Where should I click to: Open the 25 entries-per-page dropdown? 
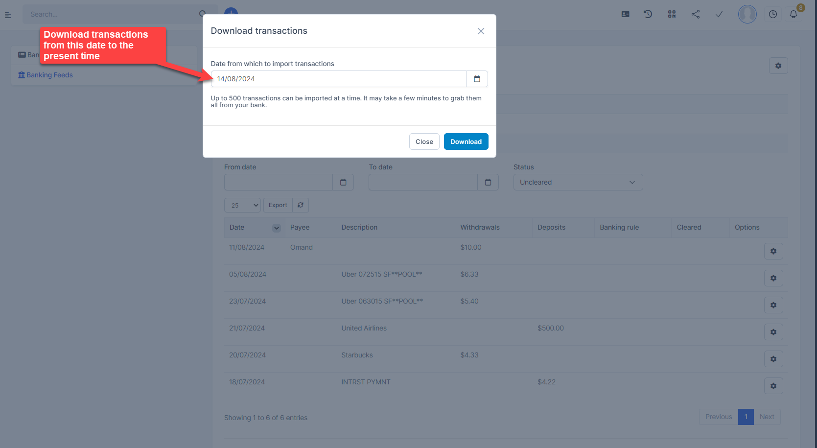click(x=242, y=205)
